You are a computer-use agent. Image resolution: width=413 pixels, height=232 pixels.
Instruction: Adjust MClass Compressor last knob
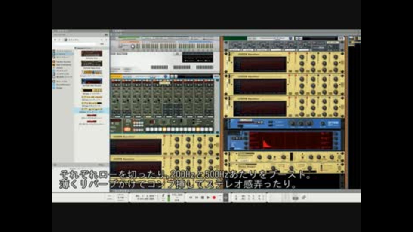(332, 157)
